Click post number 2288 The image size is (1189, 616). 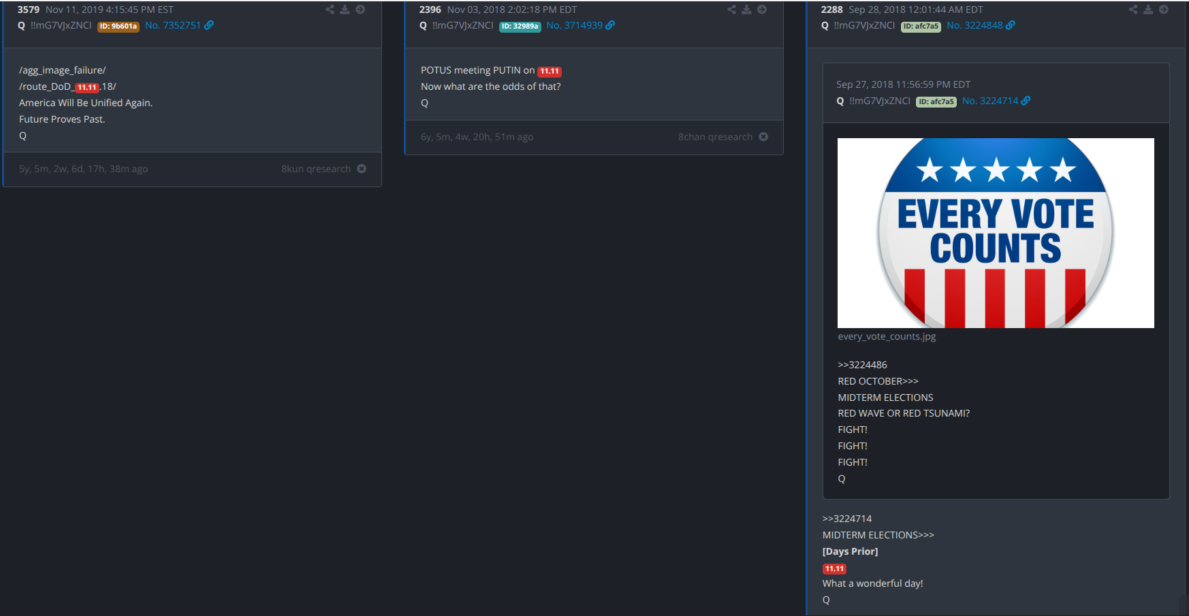[x=832, y=10]
